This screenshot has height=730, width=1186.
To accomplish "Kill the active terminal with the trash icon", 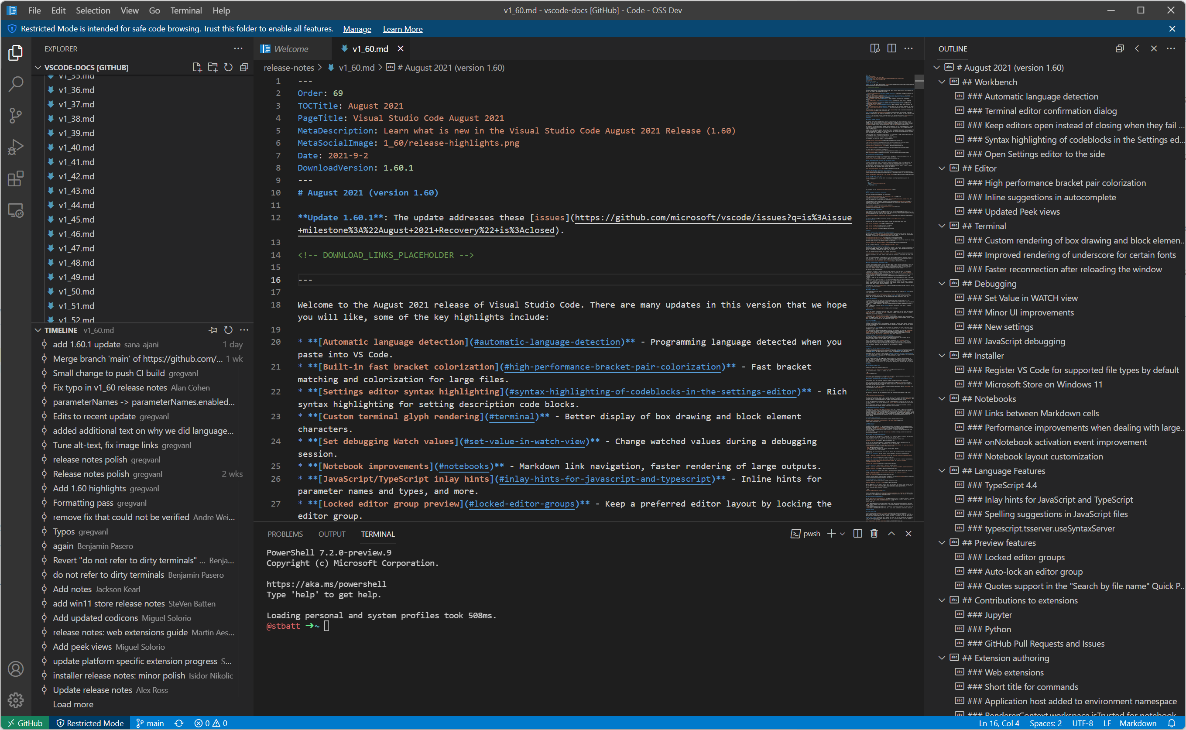I will [x=874, y=534].
